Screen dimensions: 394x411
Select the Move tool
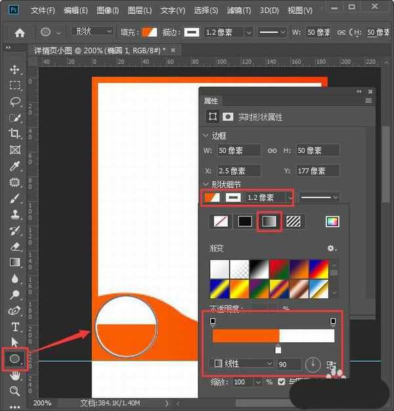(x=14, y=69)
